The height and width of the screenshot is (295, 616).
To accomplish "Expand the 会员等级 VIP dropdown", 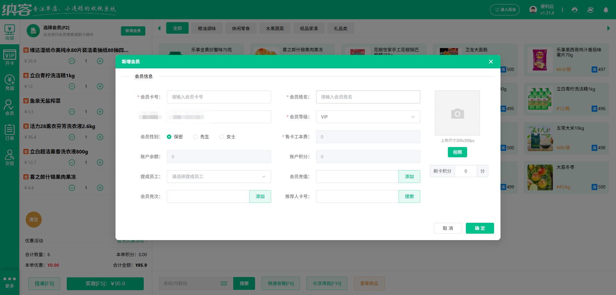I will [368, 117].
